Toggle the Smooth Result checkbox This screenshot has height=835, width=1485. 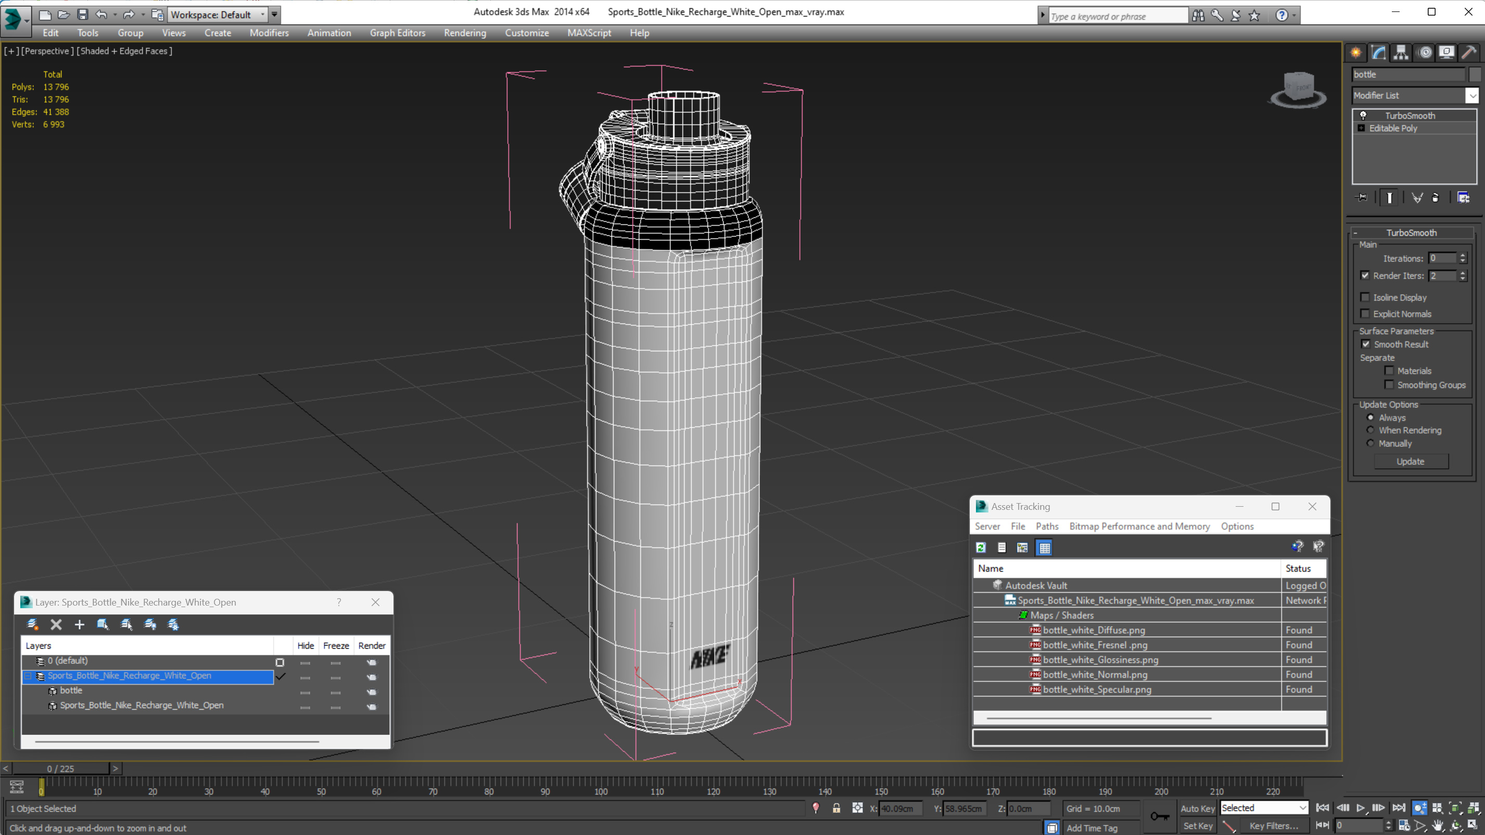(1366, 344)
